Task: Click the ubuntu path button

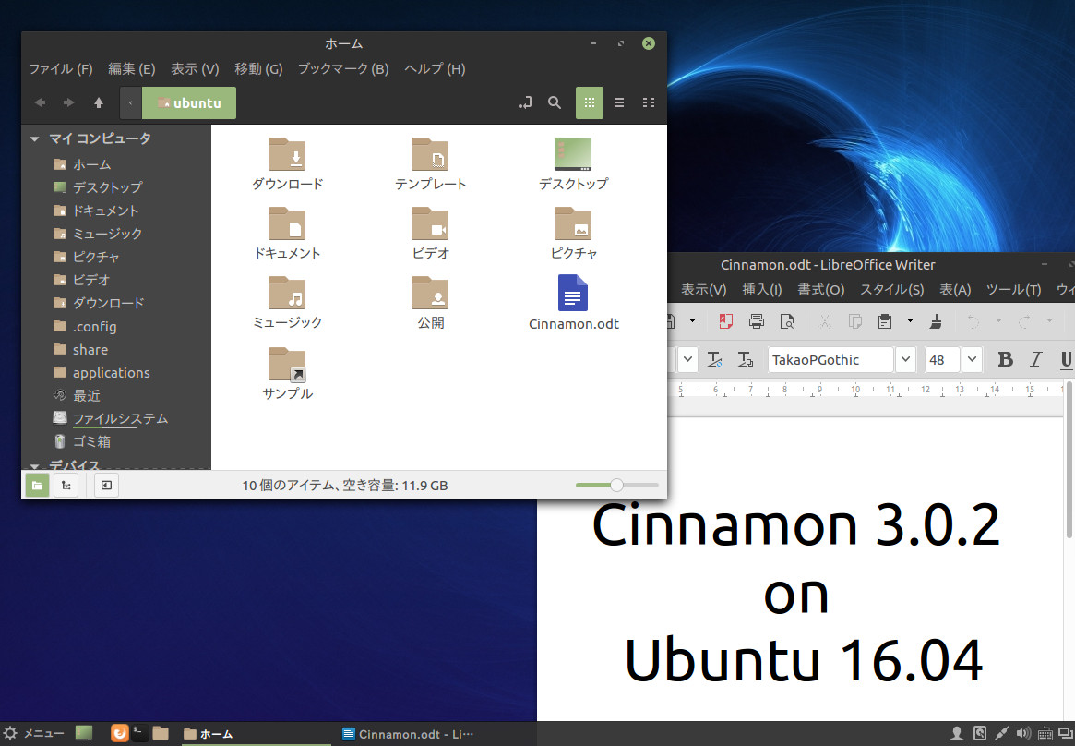Action: tap(189, 102)
